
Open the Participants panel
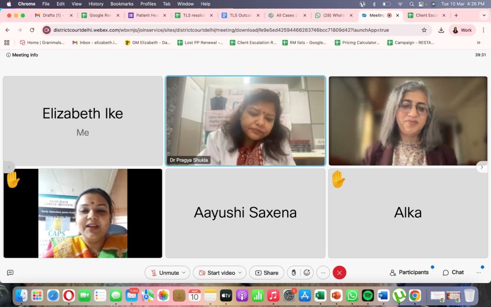(409, 272)
